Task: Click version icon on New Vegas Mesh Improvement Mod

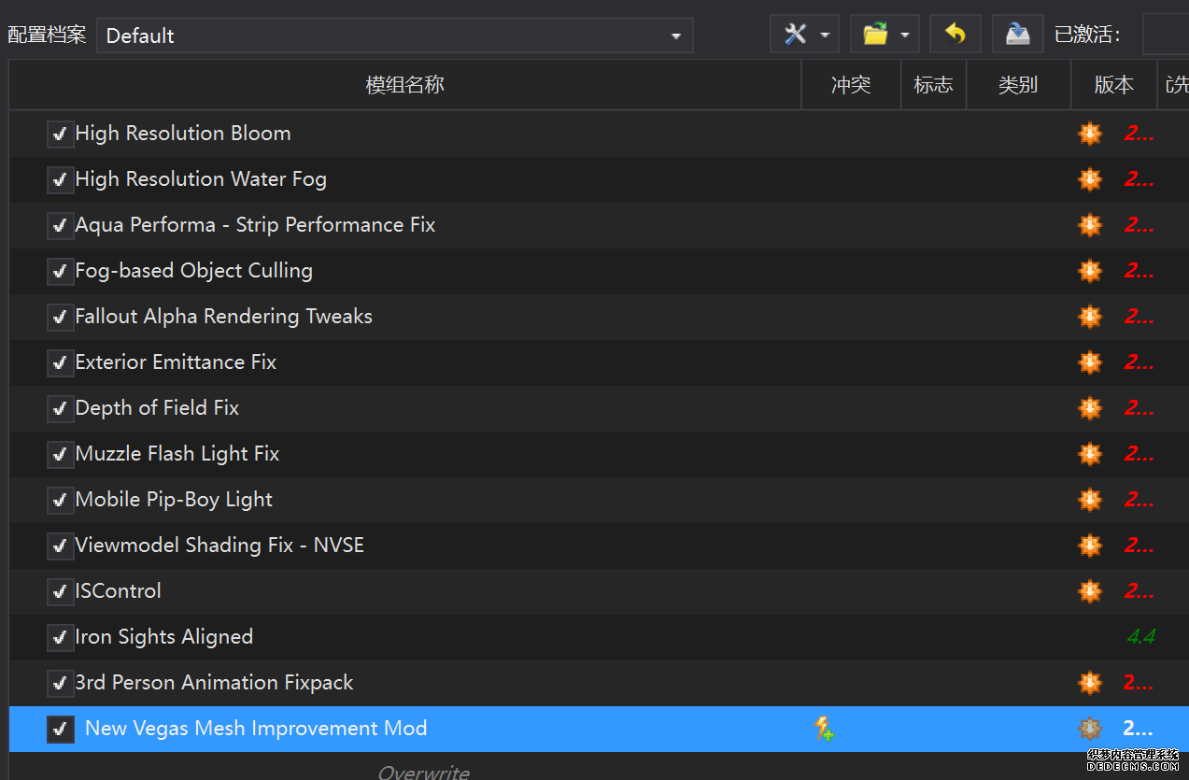Action: (1089, 729)
